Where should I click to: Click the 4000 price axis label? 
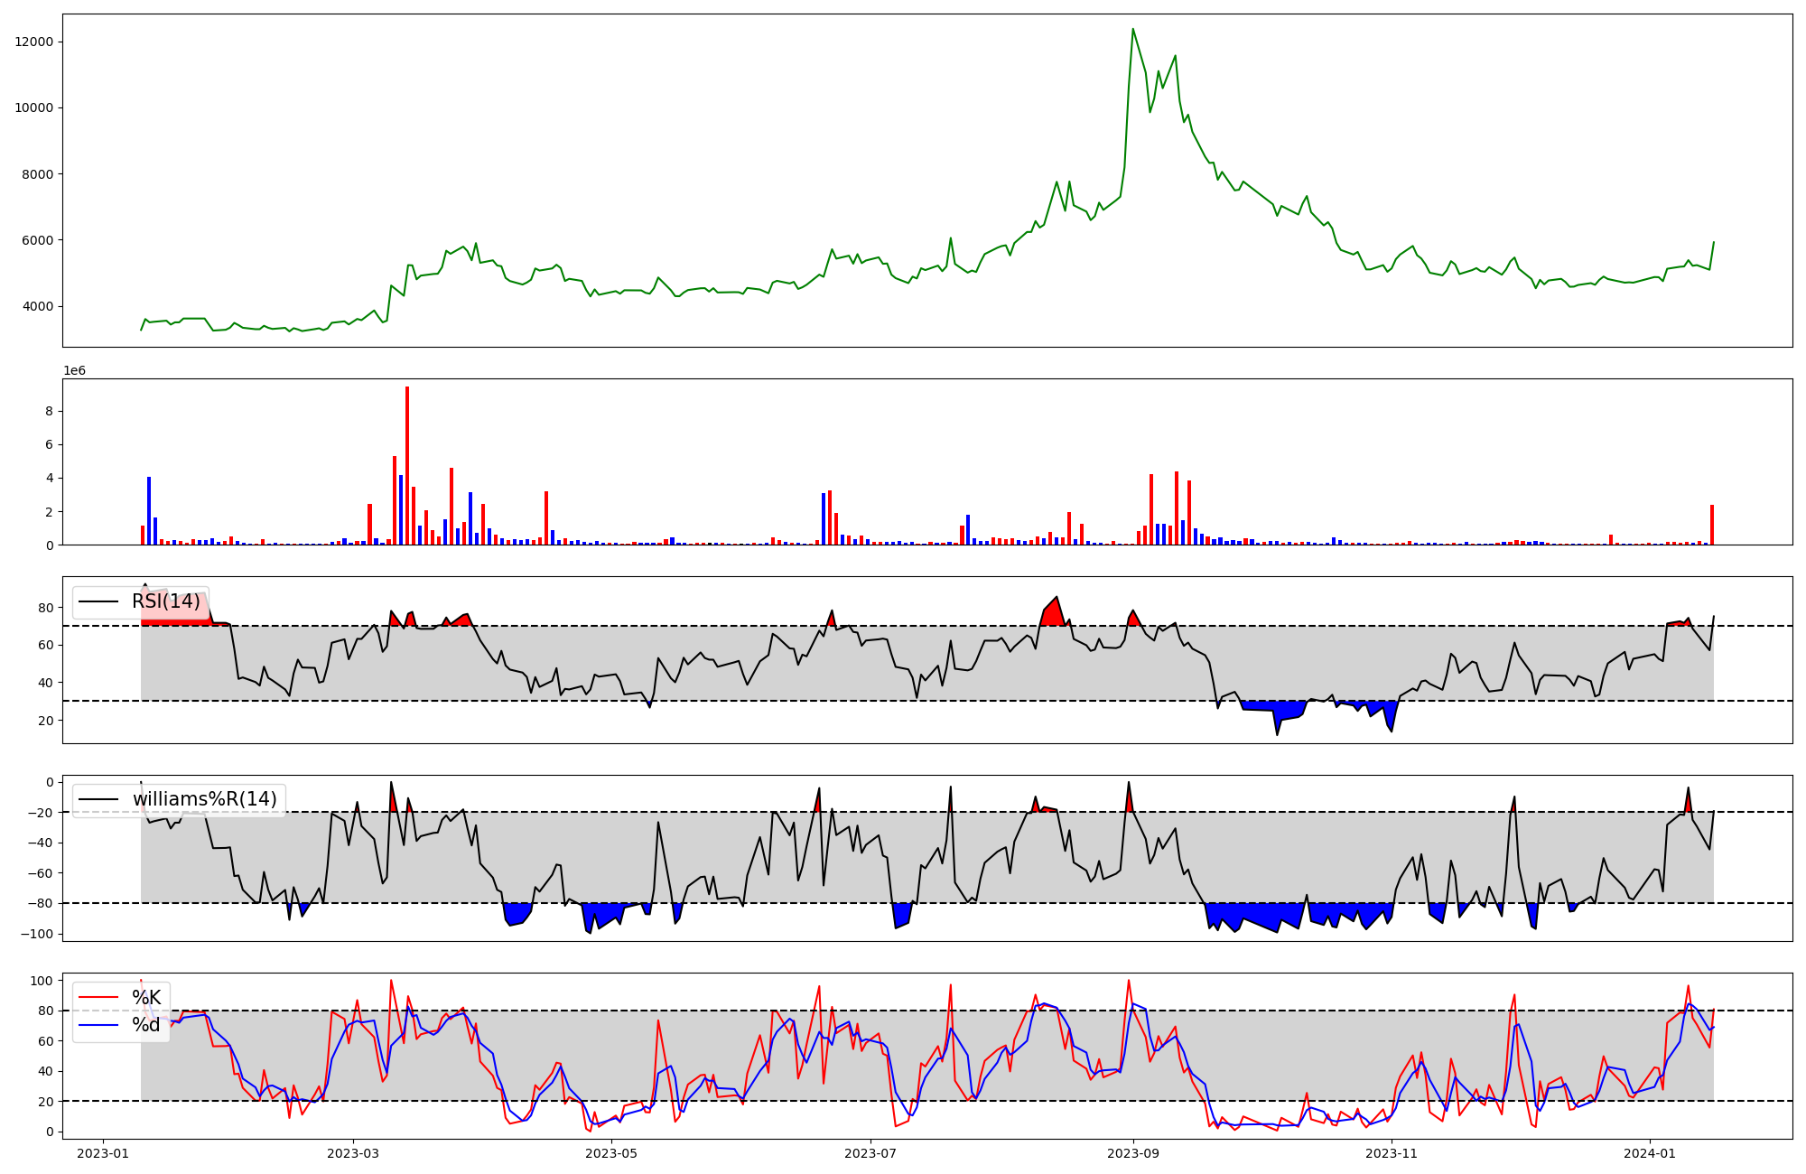click(x=38, y=306)
